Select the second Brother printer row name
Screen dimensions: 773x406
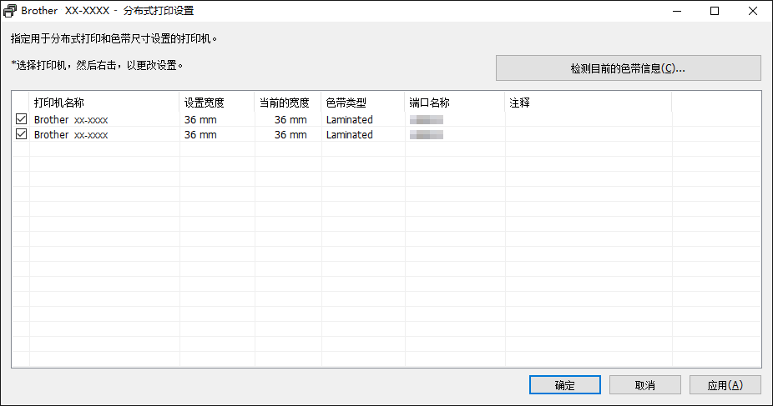coord(71,135)
